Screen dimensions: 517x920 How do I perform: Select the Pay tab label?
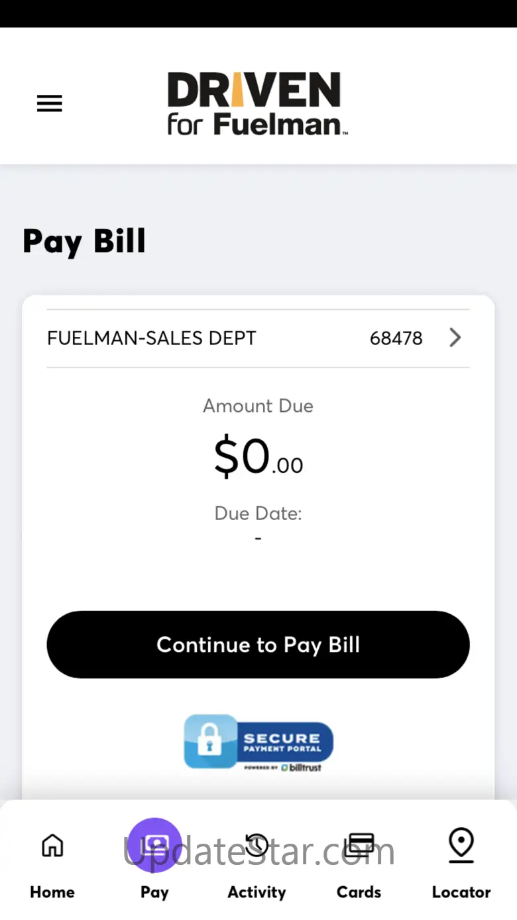(x=154, y=892)
